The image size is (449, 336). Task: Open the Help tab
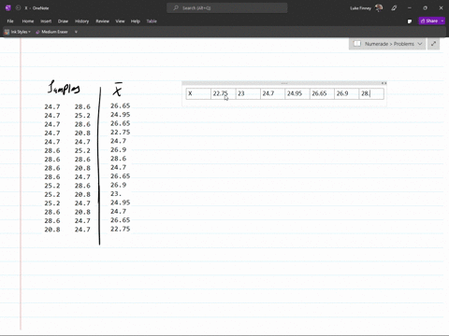pos(136,21)
